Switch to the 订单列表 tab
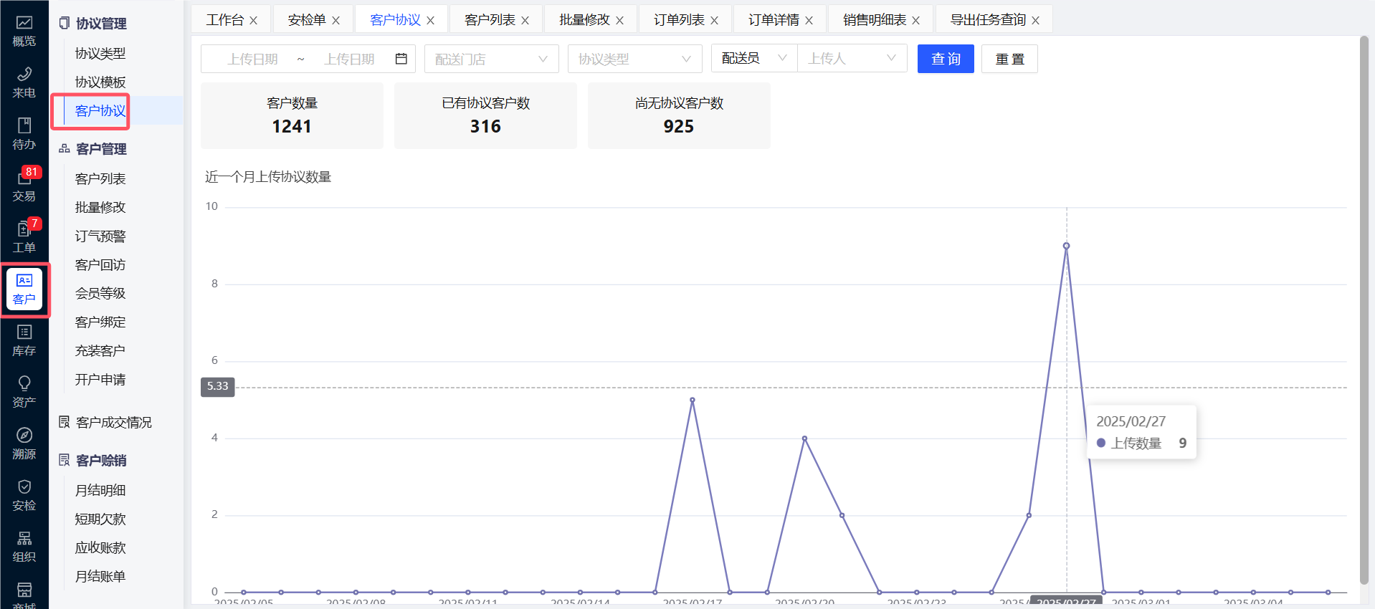The height and width of the screenshot is (609, 1375). pyautogui.click(x=678, y=20)
